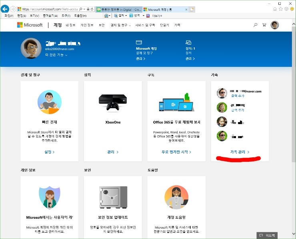Open the 파일(F) menu

click(9, 16)
